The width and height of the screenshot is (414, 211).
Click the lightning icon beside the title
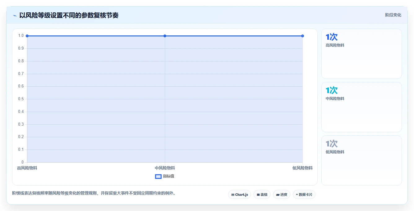point(15,16)
